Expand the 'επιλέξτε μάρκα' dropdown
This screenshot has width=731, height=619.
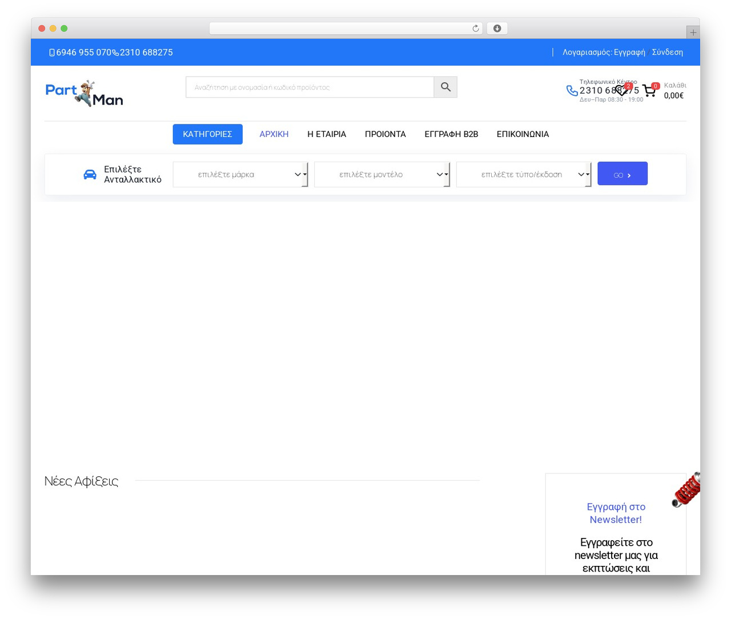click(x=240, y=174)
